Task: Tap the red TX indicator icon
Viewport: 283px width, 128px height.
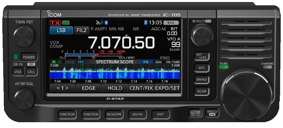Action: (56, 23)
